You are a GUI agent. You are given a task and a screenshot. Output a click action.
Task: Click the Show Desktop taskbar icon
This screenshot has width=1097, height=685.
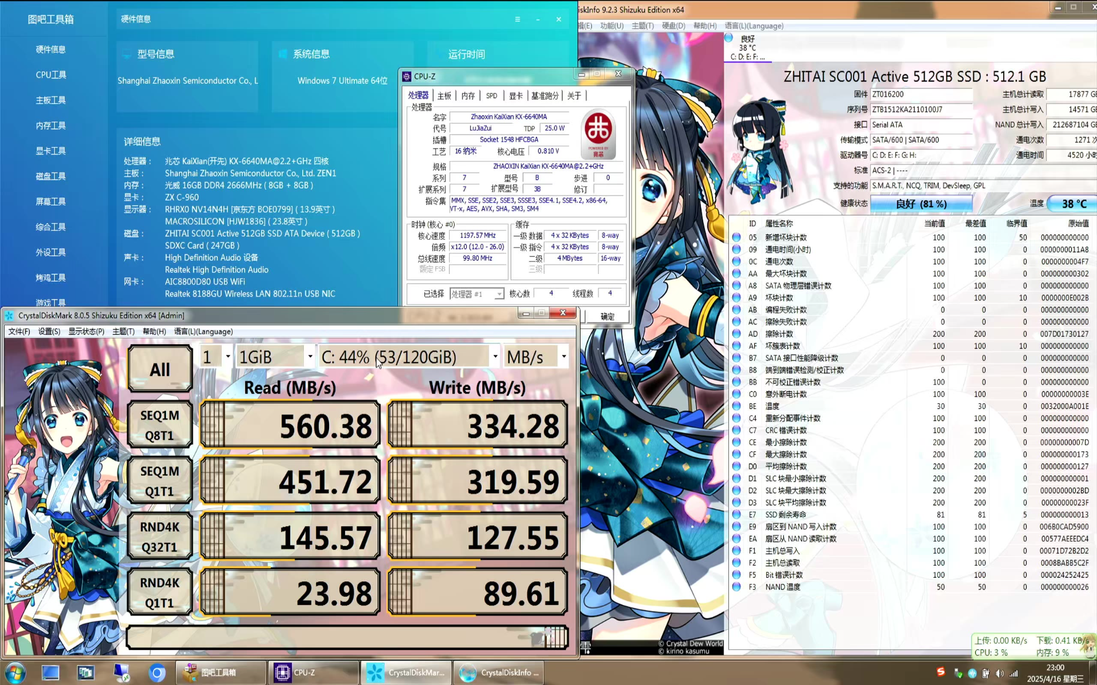click(x=50, y=672)
